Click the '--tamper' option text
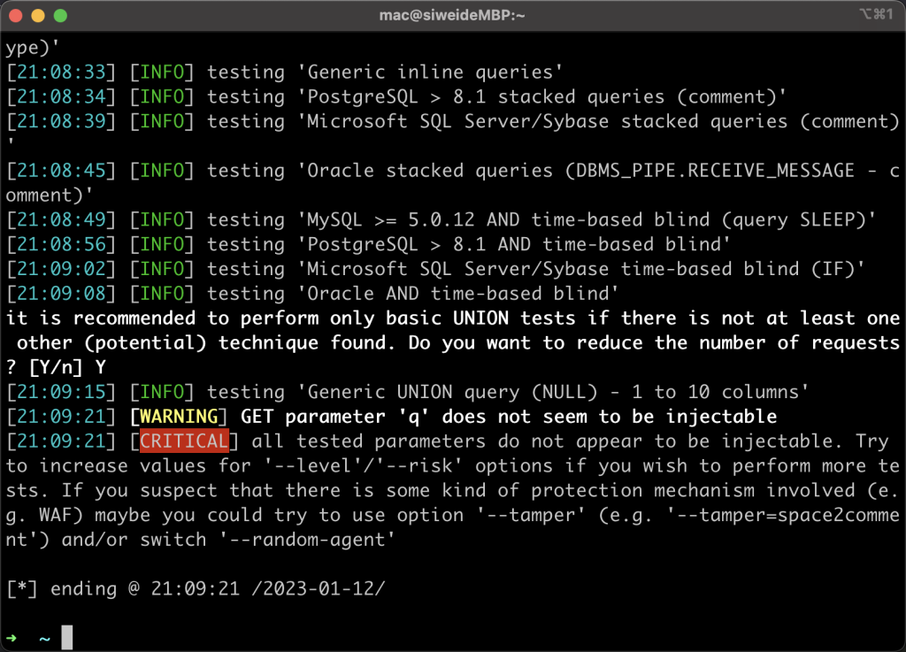 [x=531, y=515]
